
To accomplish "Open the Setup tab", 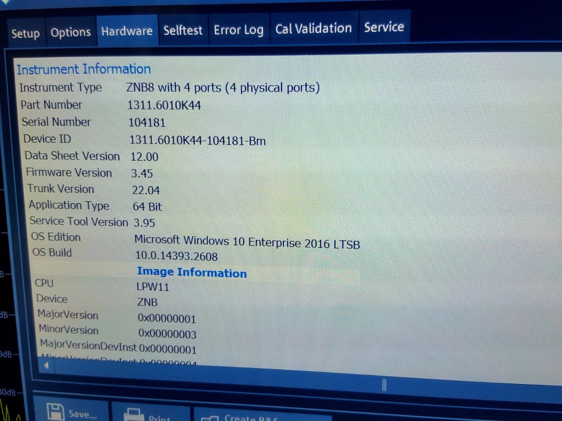I will (25, 34).
